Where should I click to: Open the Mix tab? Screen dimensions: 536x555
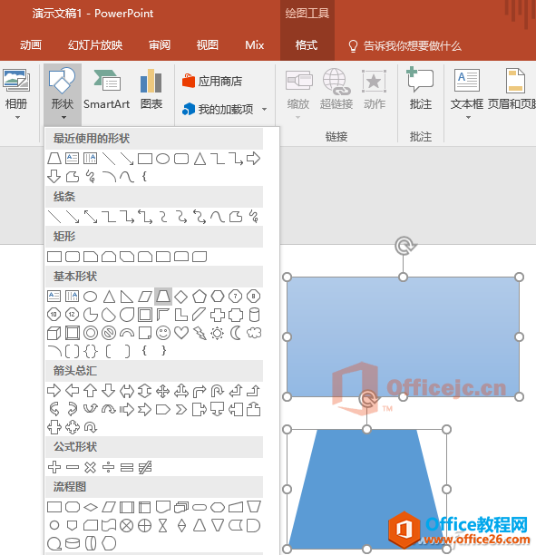(x=255, y=45)
